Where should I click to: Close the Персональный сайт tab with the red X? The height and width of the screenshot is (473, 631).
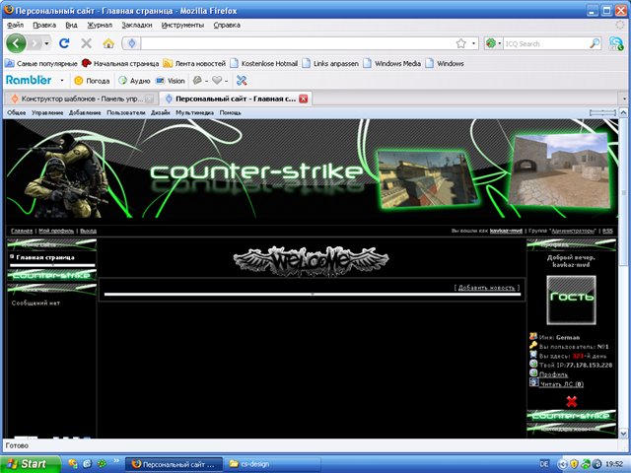304,99
